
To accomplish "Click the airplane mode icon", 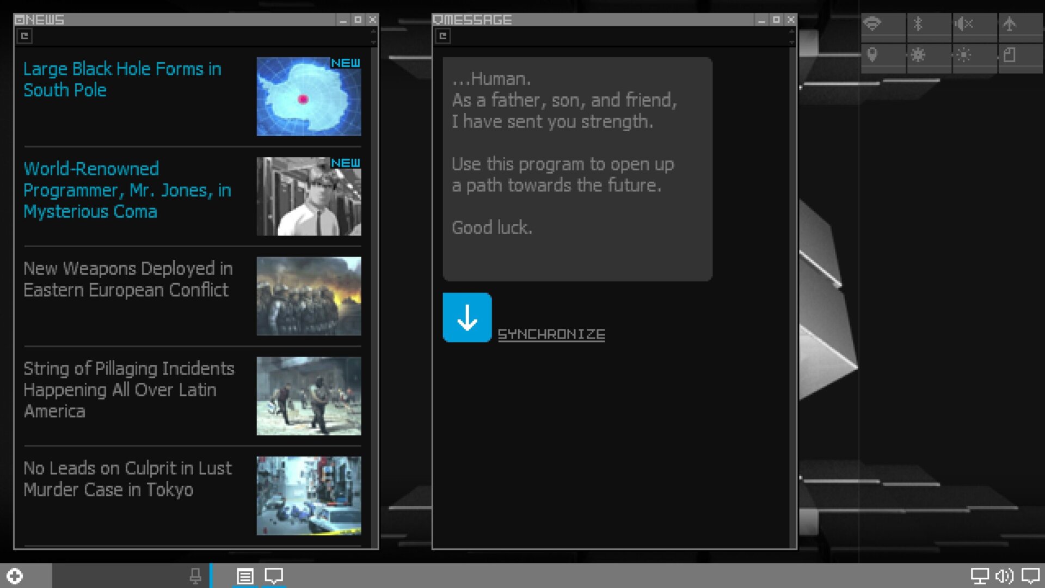I will [1010, 24].
